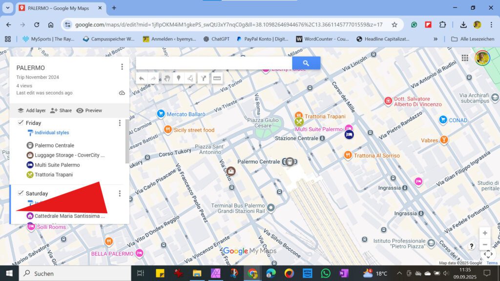
Task: Click Add layer in the panel
Action: (31, 111)
